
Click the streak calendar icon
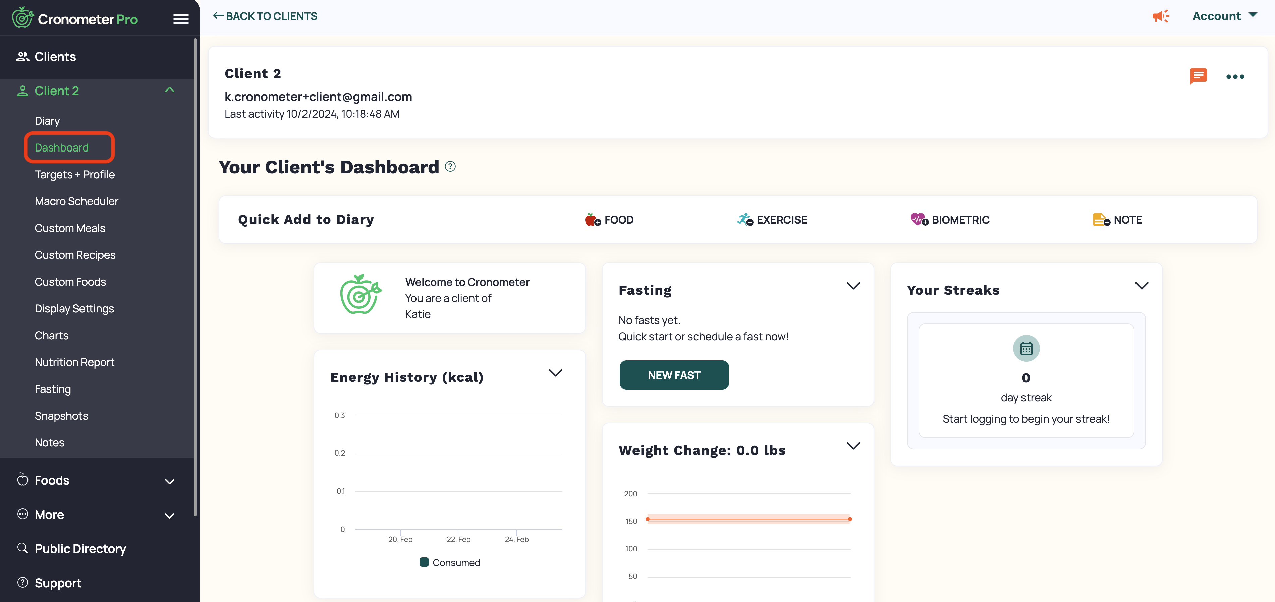1026,349
